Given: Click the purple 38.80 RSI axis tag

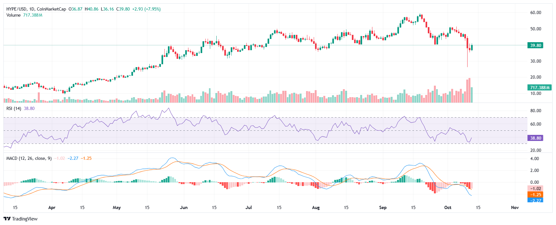Looking at the screenshot, I should click(535, 138).
